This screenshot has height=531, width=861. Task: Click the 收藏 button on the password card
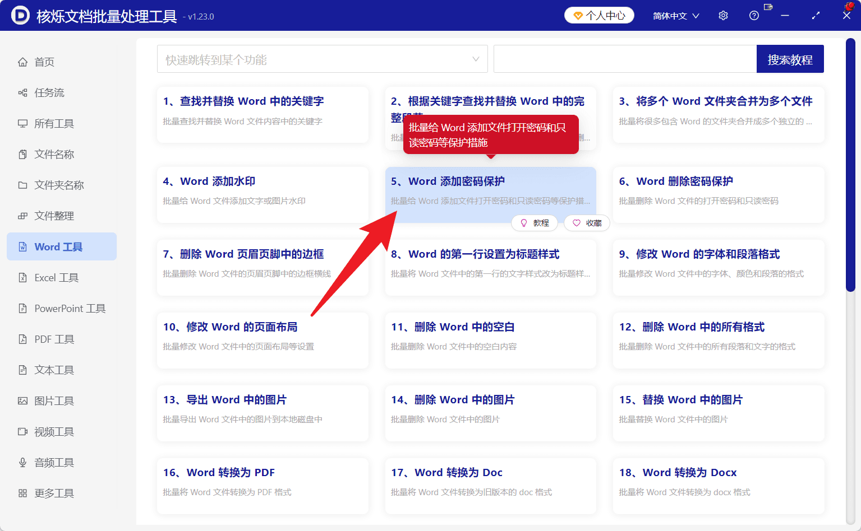[x=587, y=223]
